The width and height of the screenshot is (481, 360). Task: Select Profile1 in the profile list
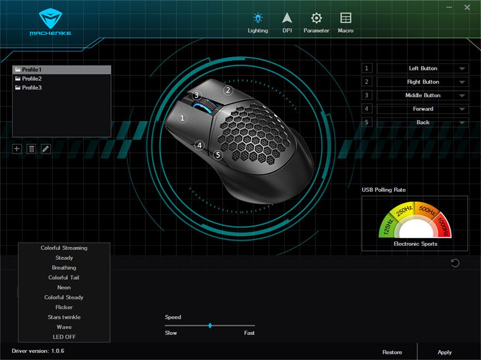(61, 69)
